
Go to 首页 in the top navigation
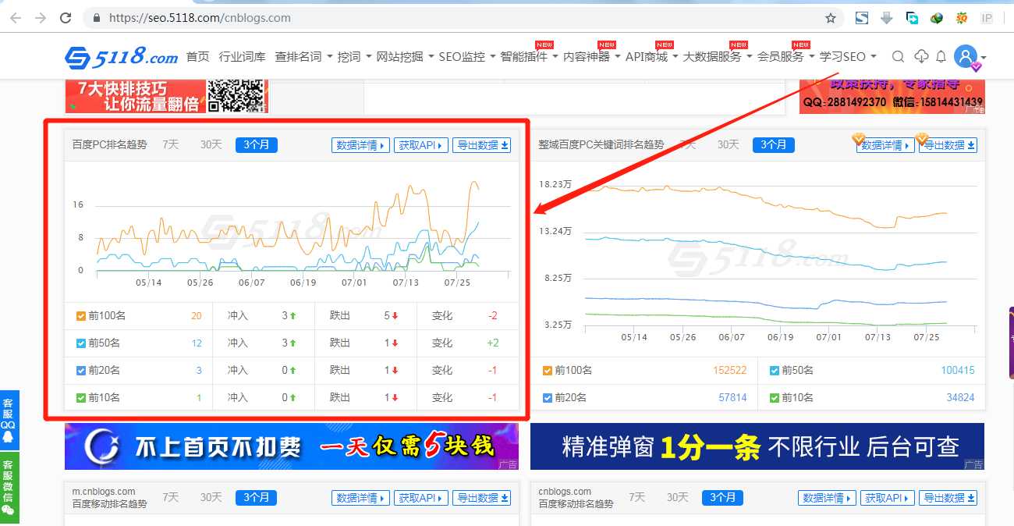197,57
